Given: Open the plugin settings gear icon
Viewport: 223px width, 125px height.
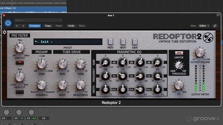Looking at the screenshot, I should click(5, 32).
